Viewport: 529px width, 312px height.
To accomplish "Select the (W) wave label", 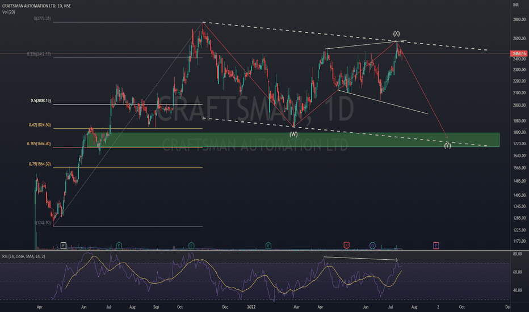I will click(293, 134).
